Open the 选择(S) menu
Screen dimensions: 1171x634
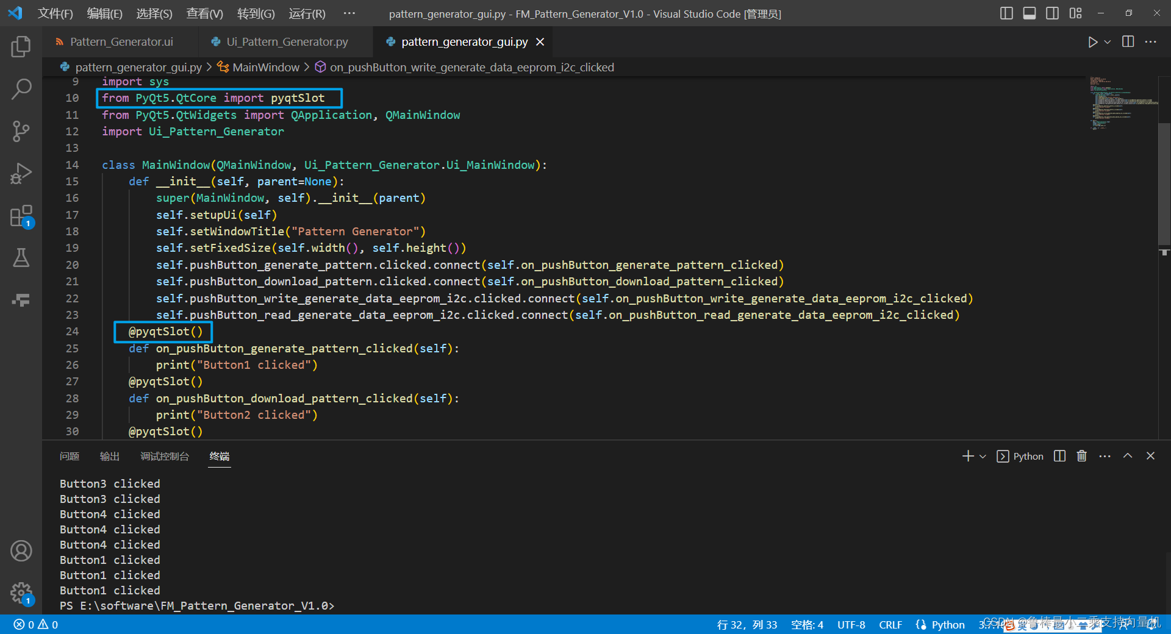tap(154, 13)
